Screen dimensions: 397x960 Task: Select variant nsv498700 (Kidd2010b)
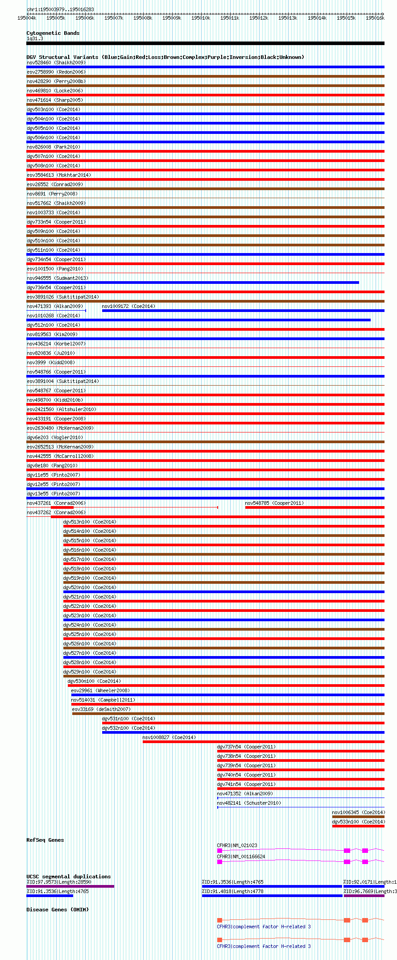point(54,400)
